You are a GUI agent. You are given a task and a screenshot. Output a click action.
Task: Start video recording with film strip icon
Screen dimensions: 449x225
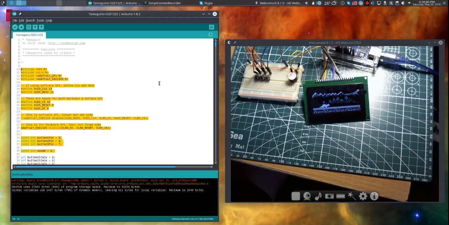(x=340, y=196)
